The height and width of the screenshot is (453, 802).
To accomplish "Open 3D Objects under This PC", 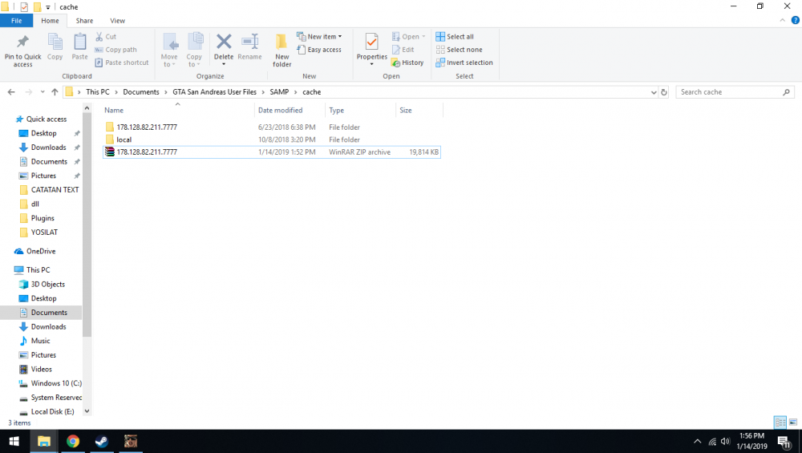I will 42,285.
